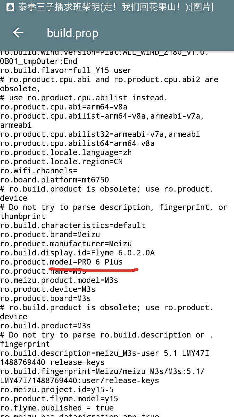Select the ro.build.display.id=Flyme line

tap(77, 253)
